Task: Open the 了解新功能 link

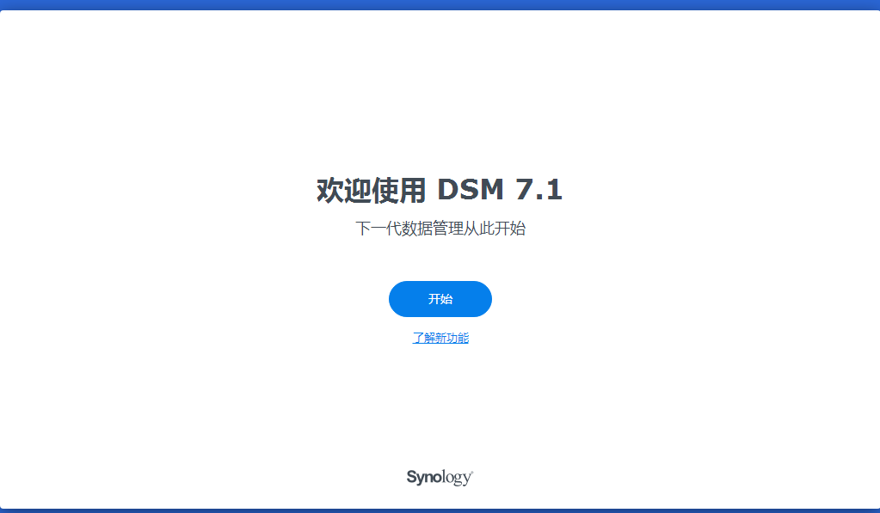Action: coord(440,338)
